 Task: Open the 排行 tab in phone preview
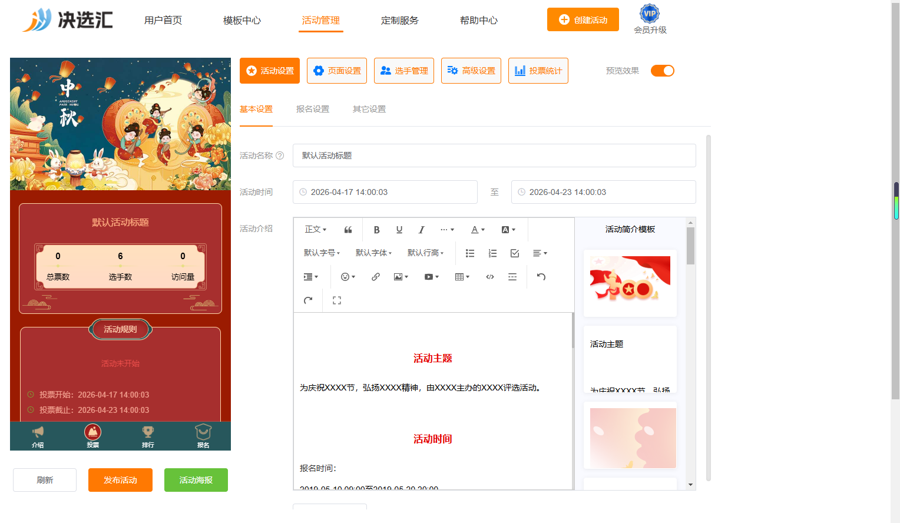click(148, 436)
